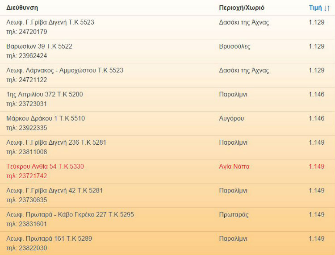Select address Λεωφ. Πρωταρά 161 Τ.Κ 5289

[49, 238]
